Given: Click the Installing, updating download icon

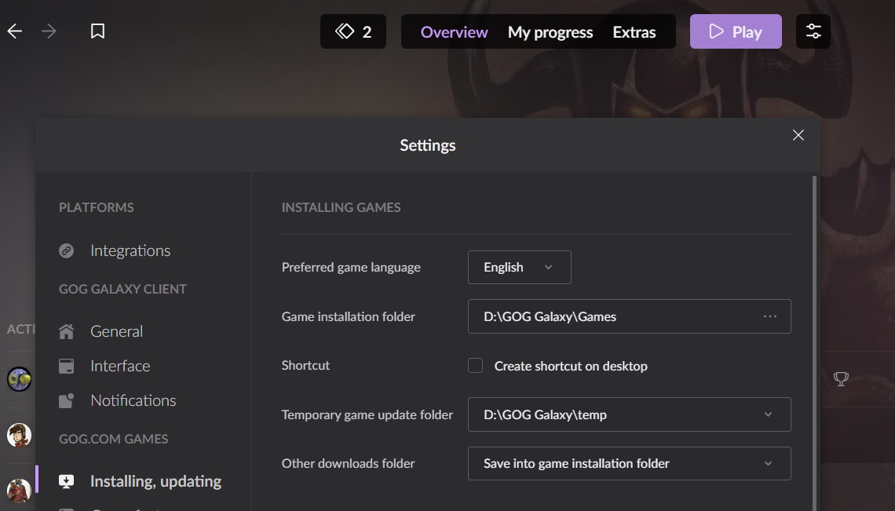Looking at the screenshot, I should (66, 481).
